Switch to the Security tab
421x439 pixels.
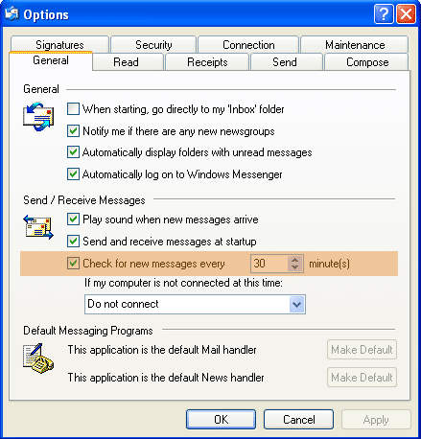(153, 45)
